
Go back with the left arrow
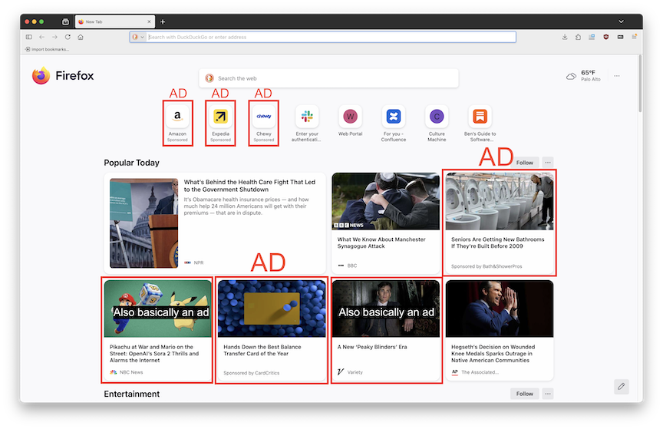42,37
